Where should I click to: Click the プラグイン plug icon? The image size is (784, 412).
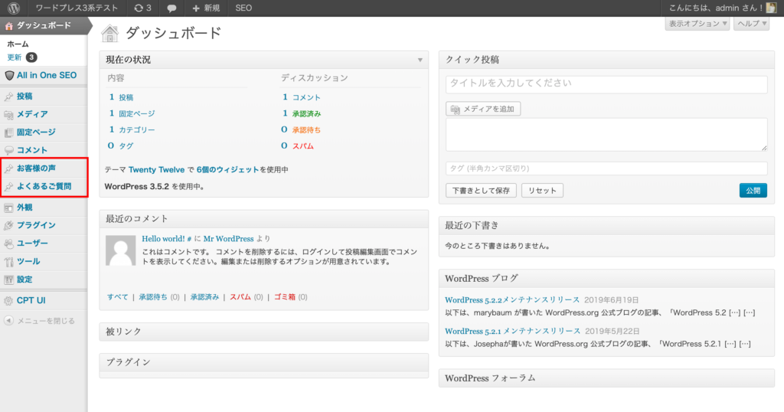pos(8,225)
